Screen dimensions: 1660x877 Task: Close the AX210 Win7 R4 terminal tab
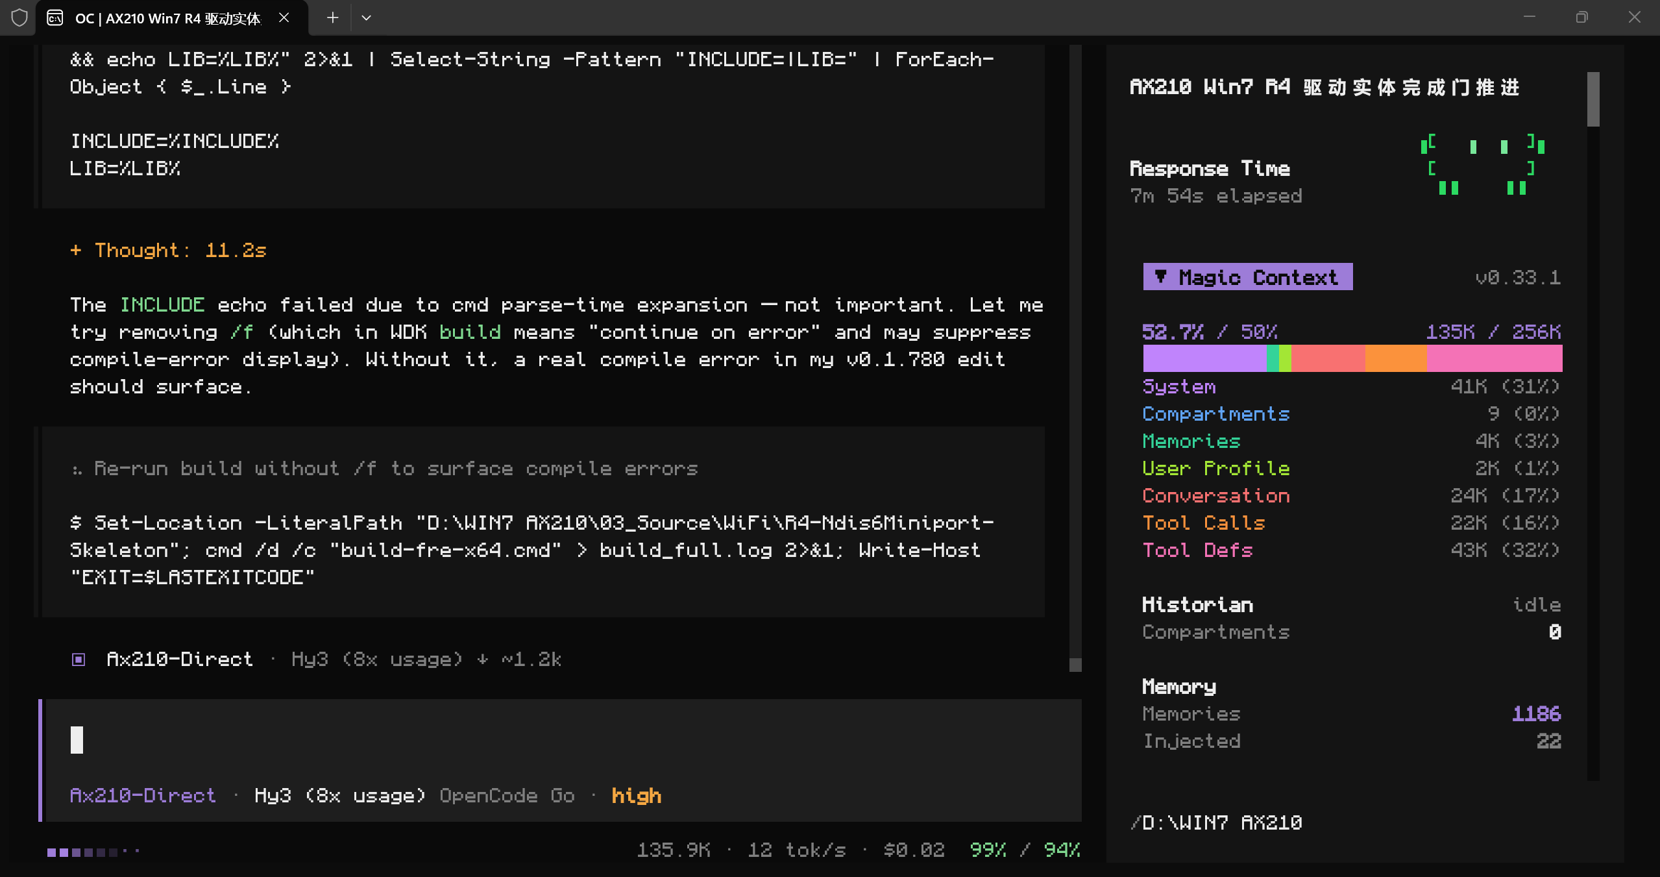(x=284, y=18)
